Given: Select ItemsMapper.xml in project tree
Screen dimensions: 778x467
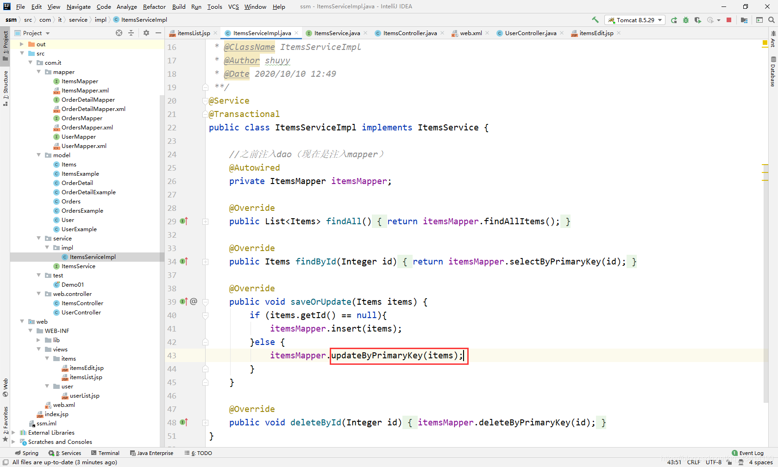Looking at the screenshot, I should pos(85,90).
